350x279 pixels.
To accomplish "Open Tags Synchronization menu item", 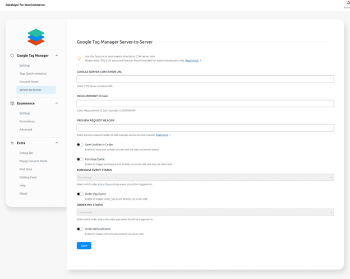I will click(33, 74).
